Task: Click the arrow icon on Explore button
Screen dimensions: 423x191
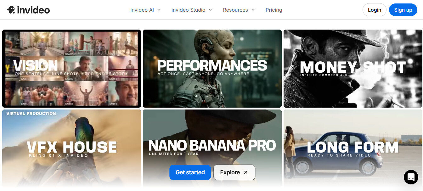Action: 246,172
